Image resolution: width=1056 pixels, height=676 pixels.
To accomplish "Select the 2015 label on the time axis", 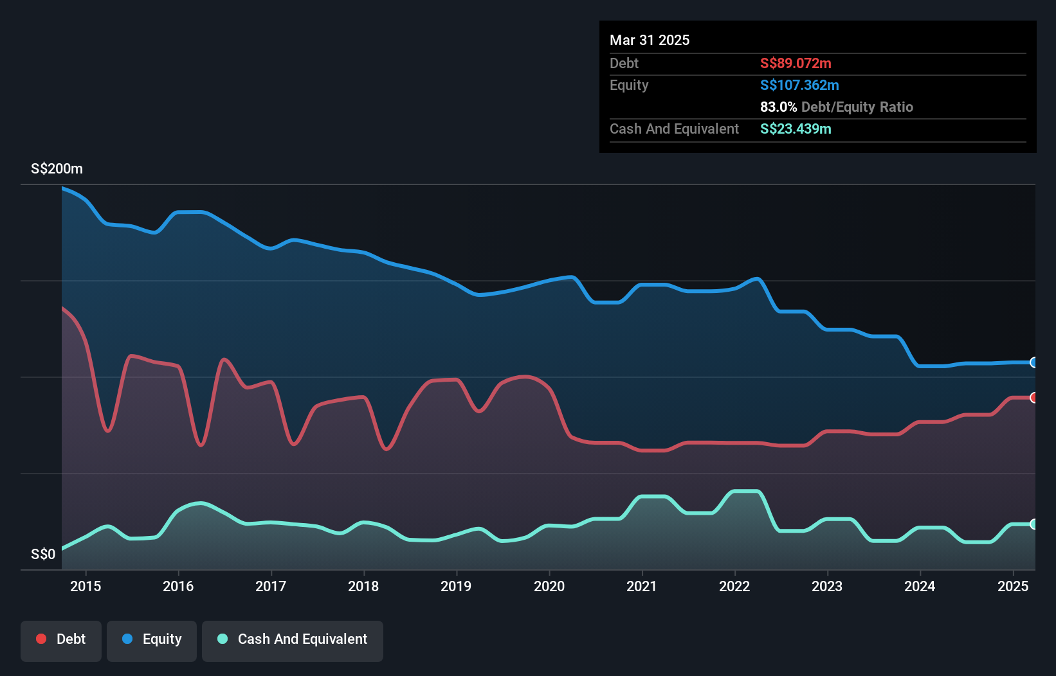I will click(x=85, y=586).
